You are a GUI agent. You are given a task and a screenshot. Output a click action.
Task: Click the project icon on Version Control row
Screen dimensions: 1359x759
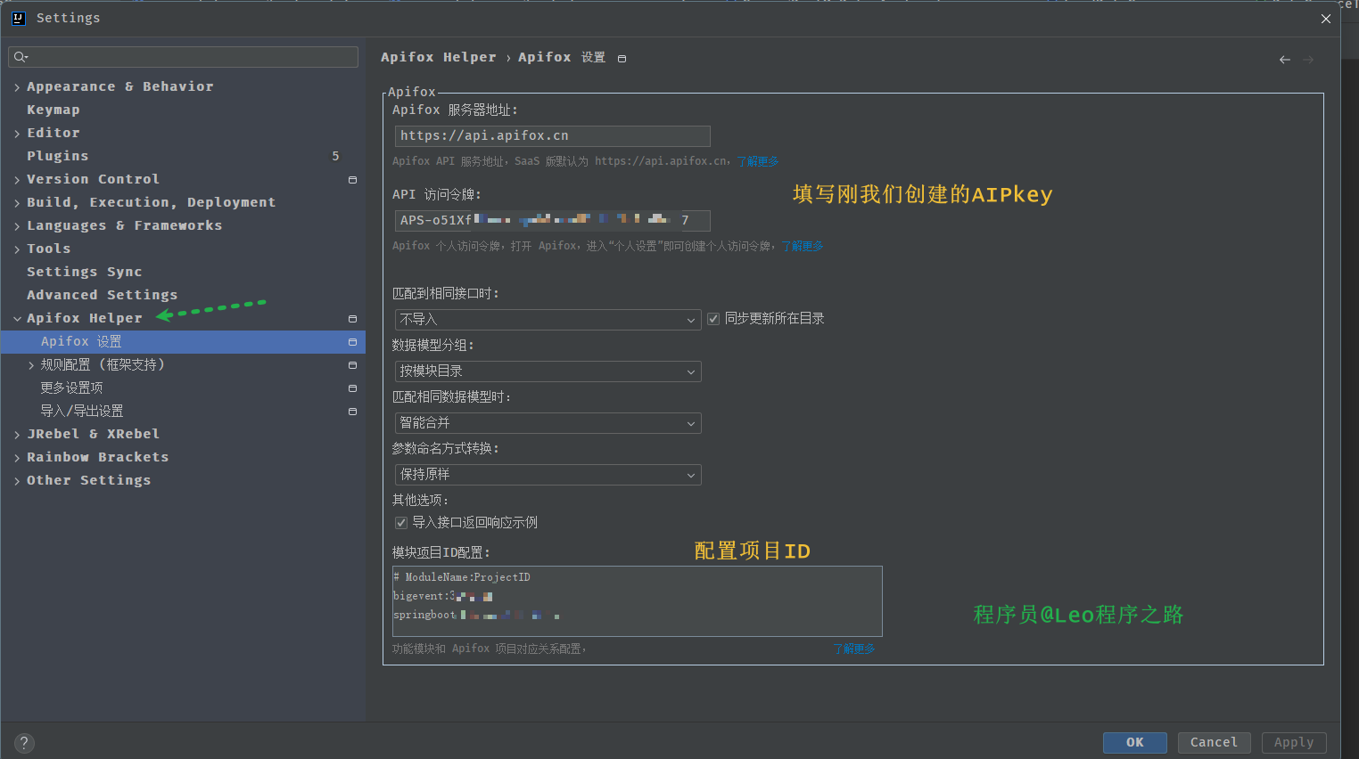(x=352, y=180)
